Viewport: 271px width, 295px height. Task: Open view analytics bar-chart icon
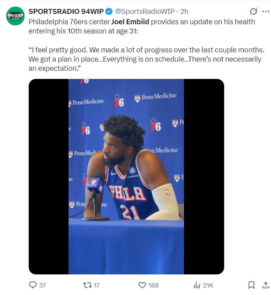197,285
